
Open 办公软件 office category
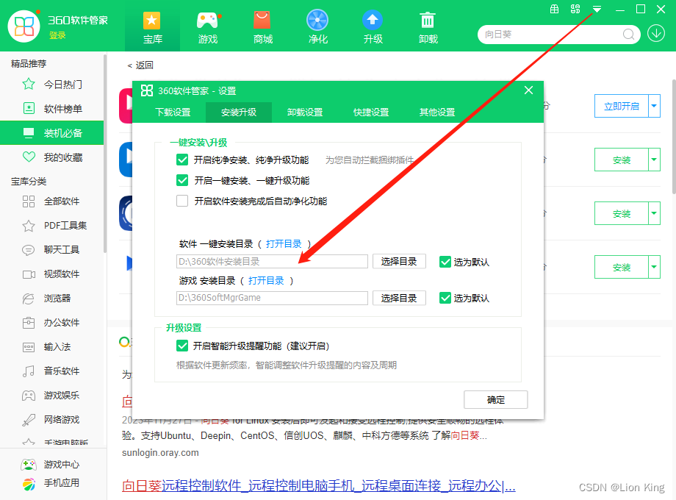[51, 323]
